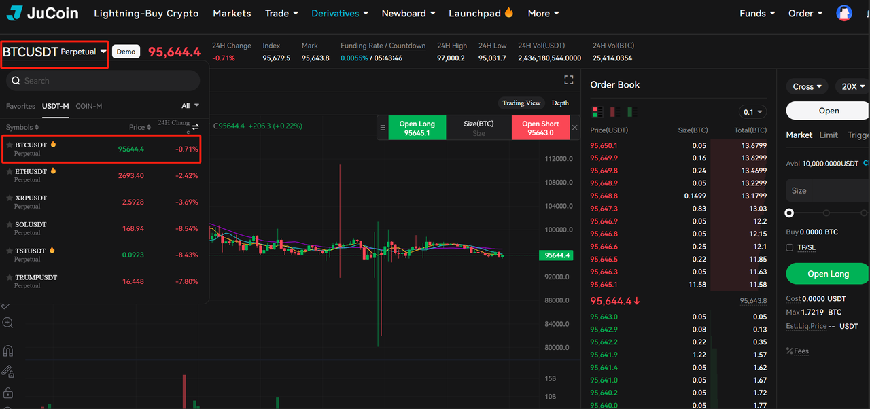Click Size(BTC) field in quick-order panel

pyautogui.click(x=478, y=128)
